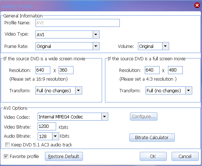Screen dimensions: 202x166
Task: Click the General Information group label
Action: [23, 16]
